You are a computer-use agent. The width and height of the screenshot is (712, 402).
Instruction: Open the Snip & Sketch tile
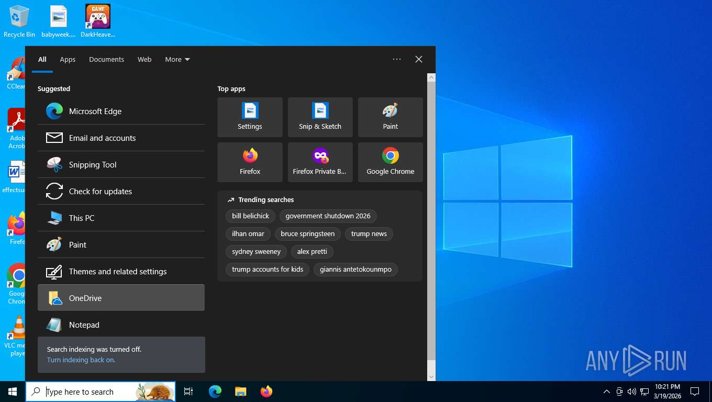pos(320,117)
